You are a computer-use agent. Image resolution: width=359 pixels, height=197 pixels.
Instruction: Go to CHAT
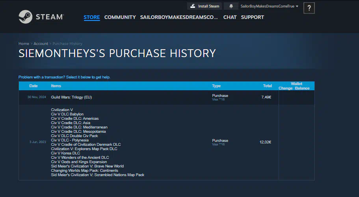click(x=230, y=17)
